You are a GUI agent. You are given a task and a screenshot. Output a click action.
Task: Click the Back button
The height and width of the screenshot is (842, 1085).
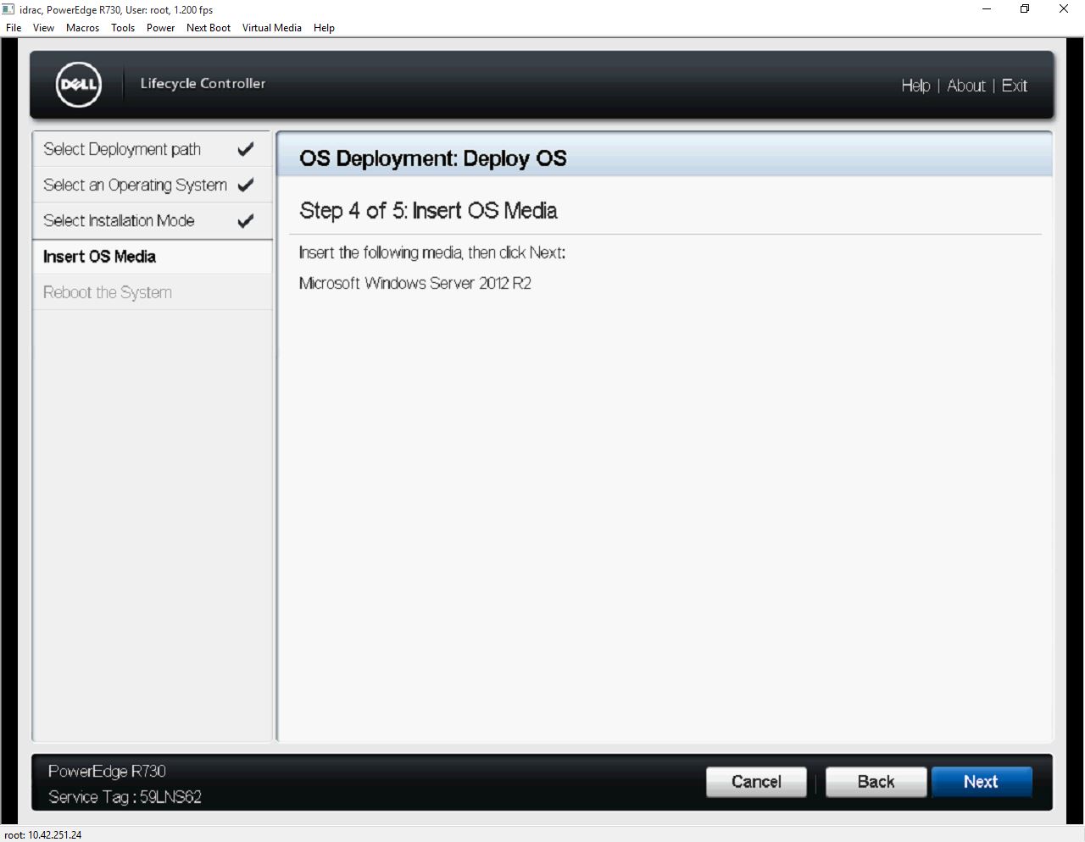coord(876,782)
